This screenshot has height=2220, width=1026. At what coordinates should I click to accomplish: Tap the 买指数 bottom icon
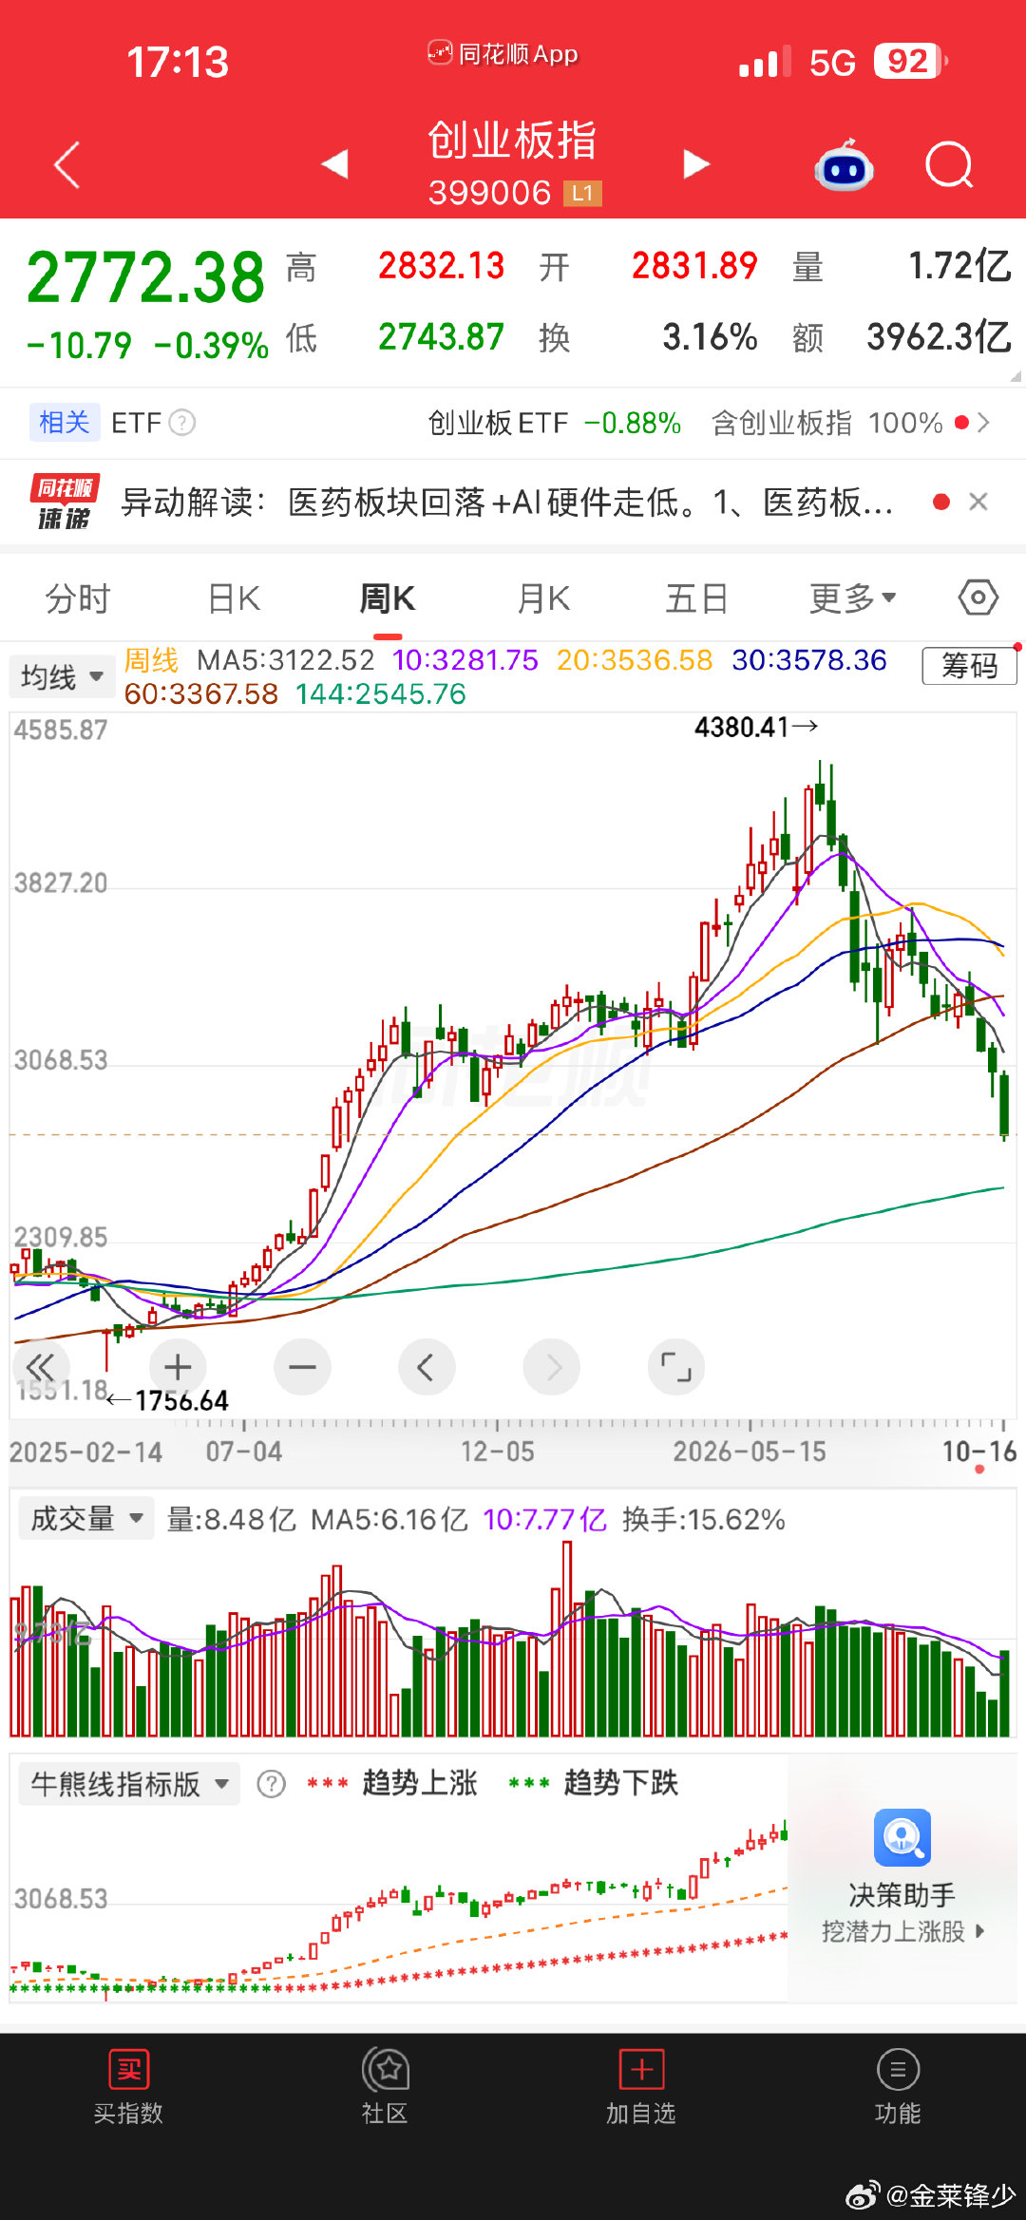[128, 2069]
